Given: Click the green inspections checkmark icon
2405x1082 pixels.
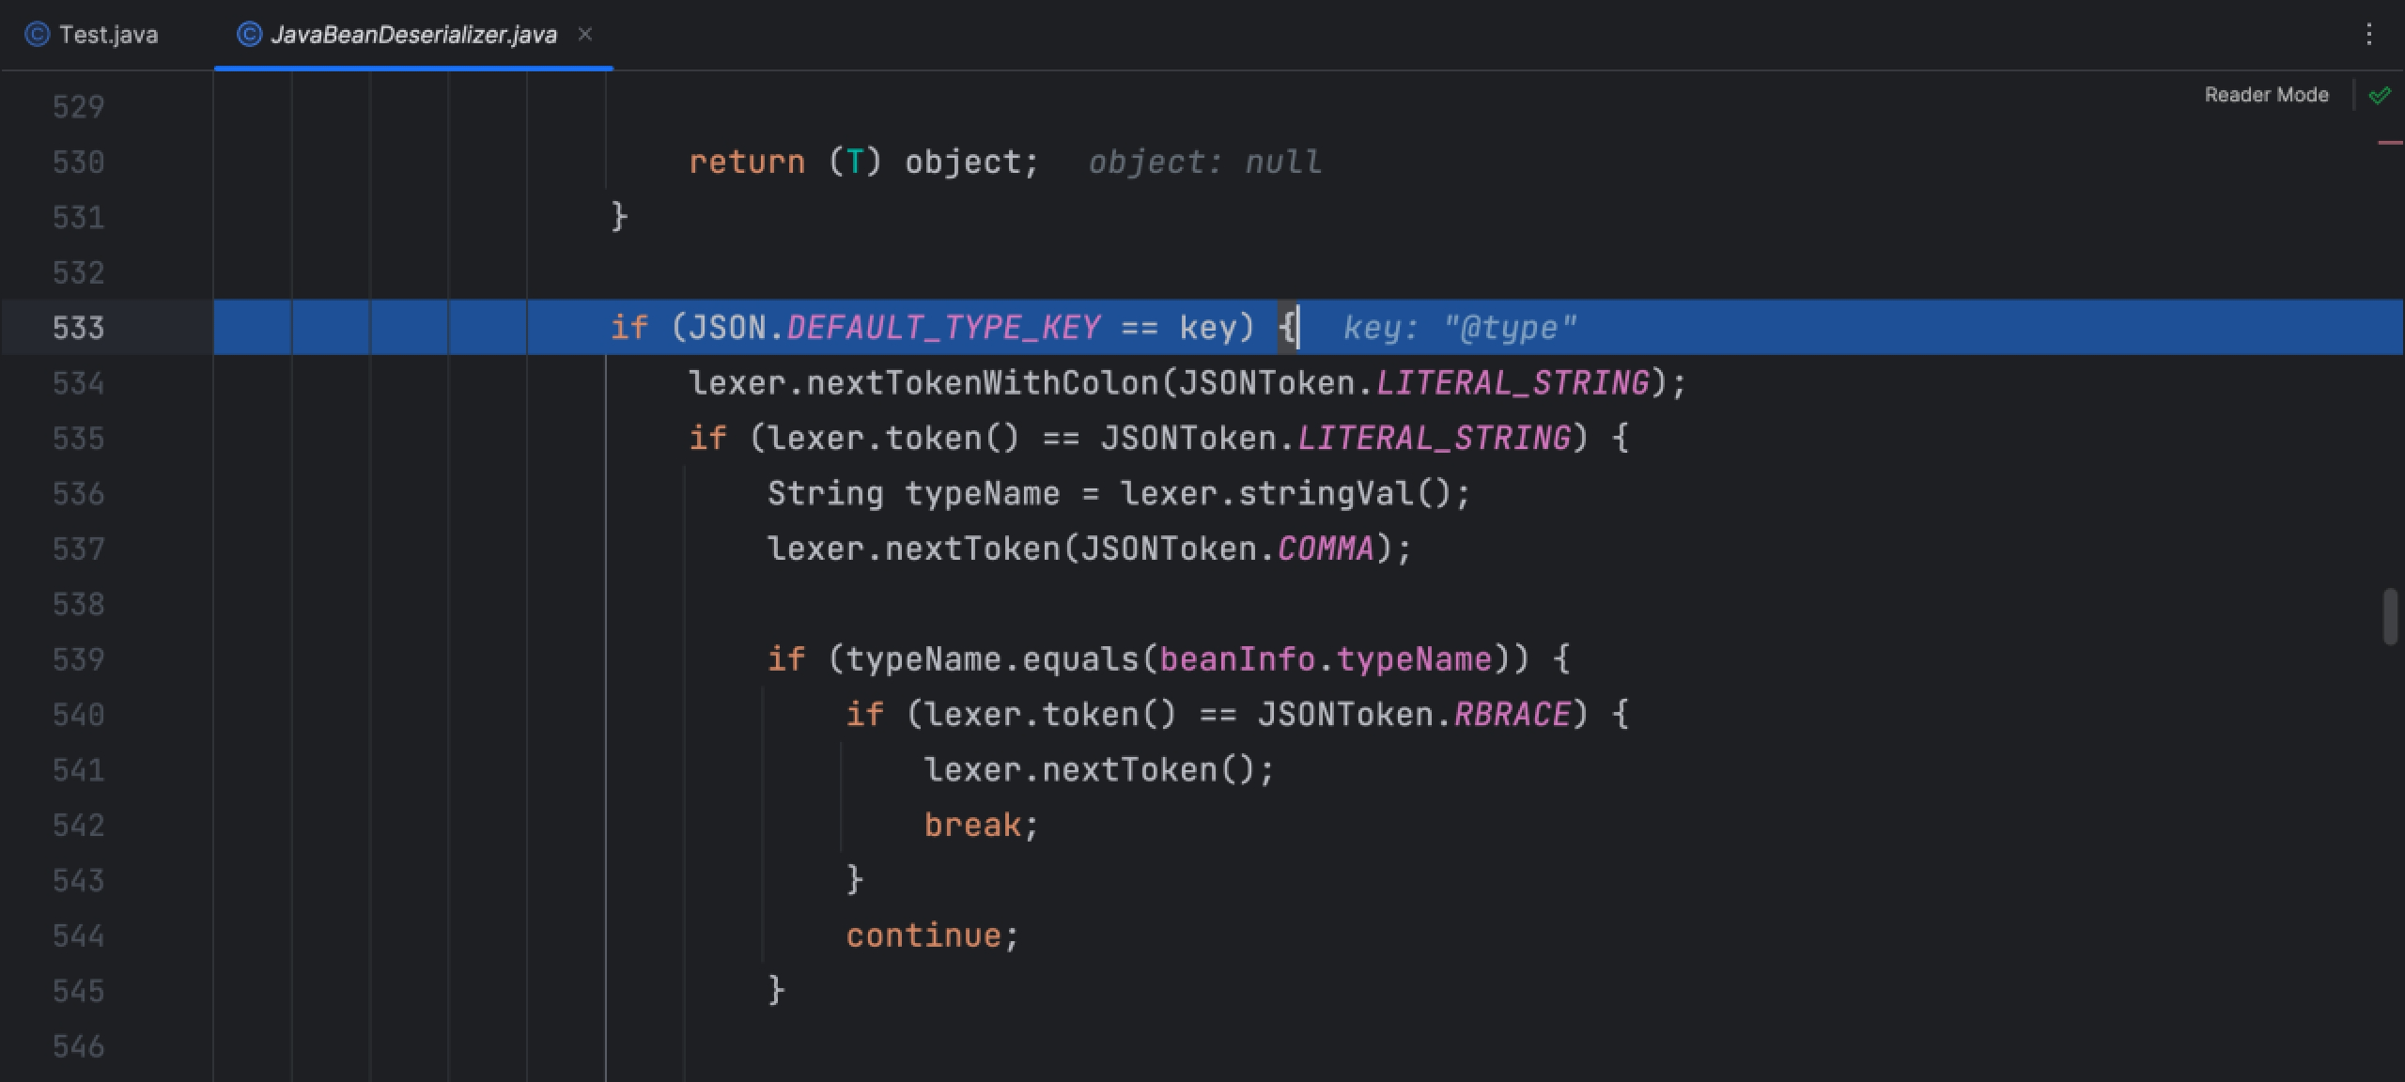Looking at the screenshot, I should [2380, 95].
